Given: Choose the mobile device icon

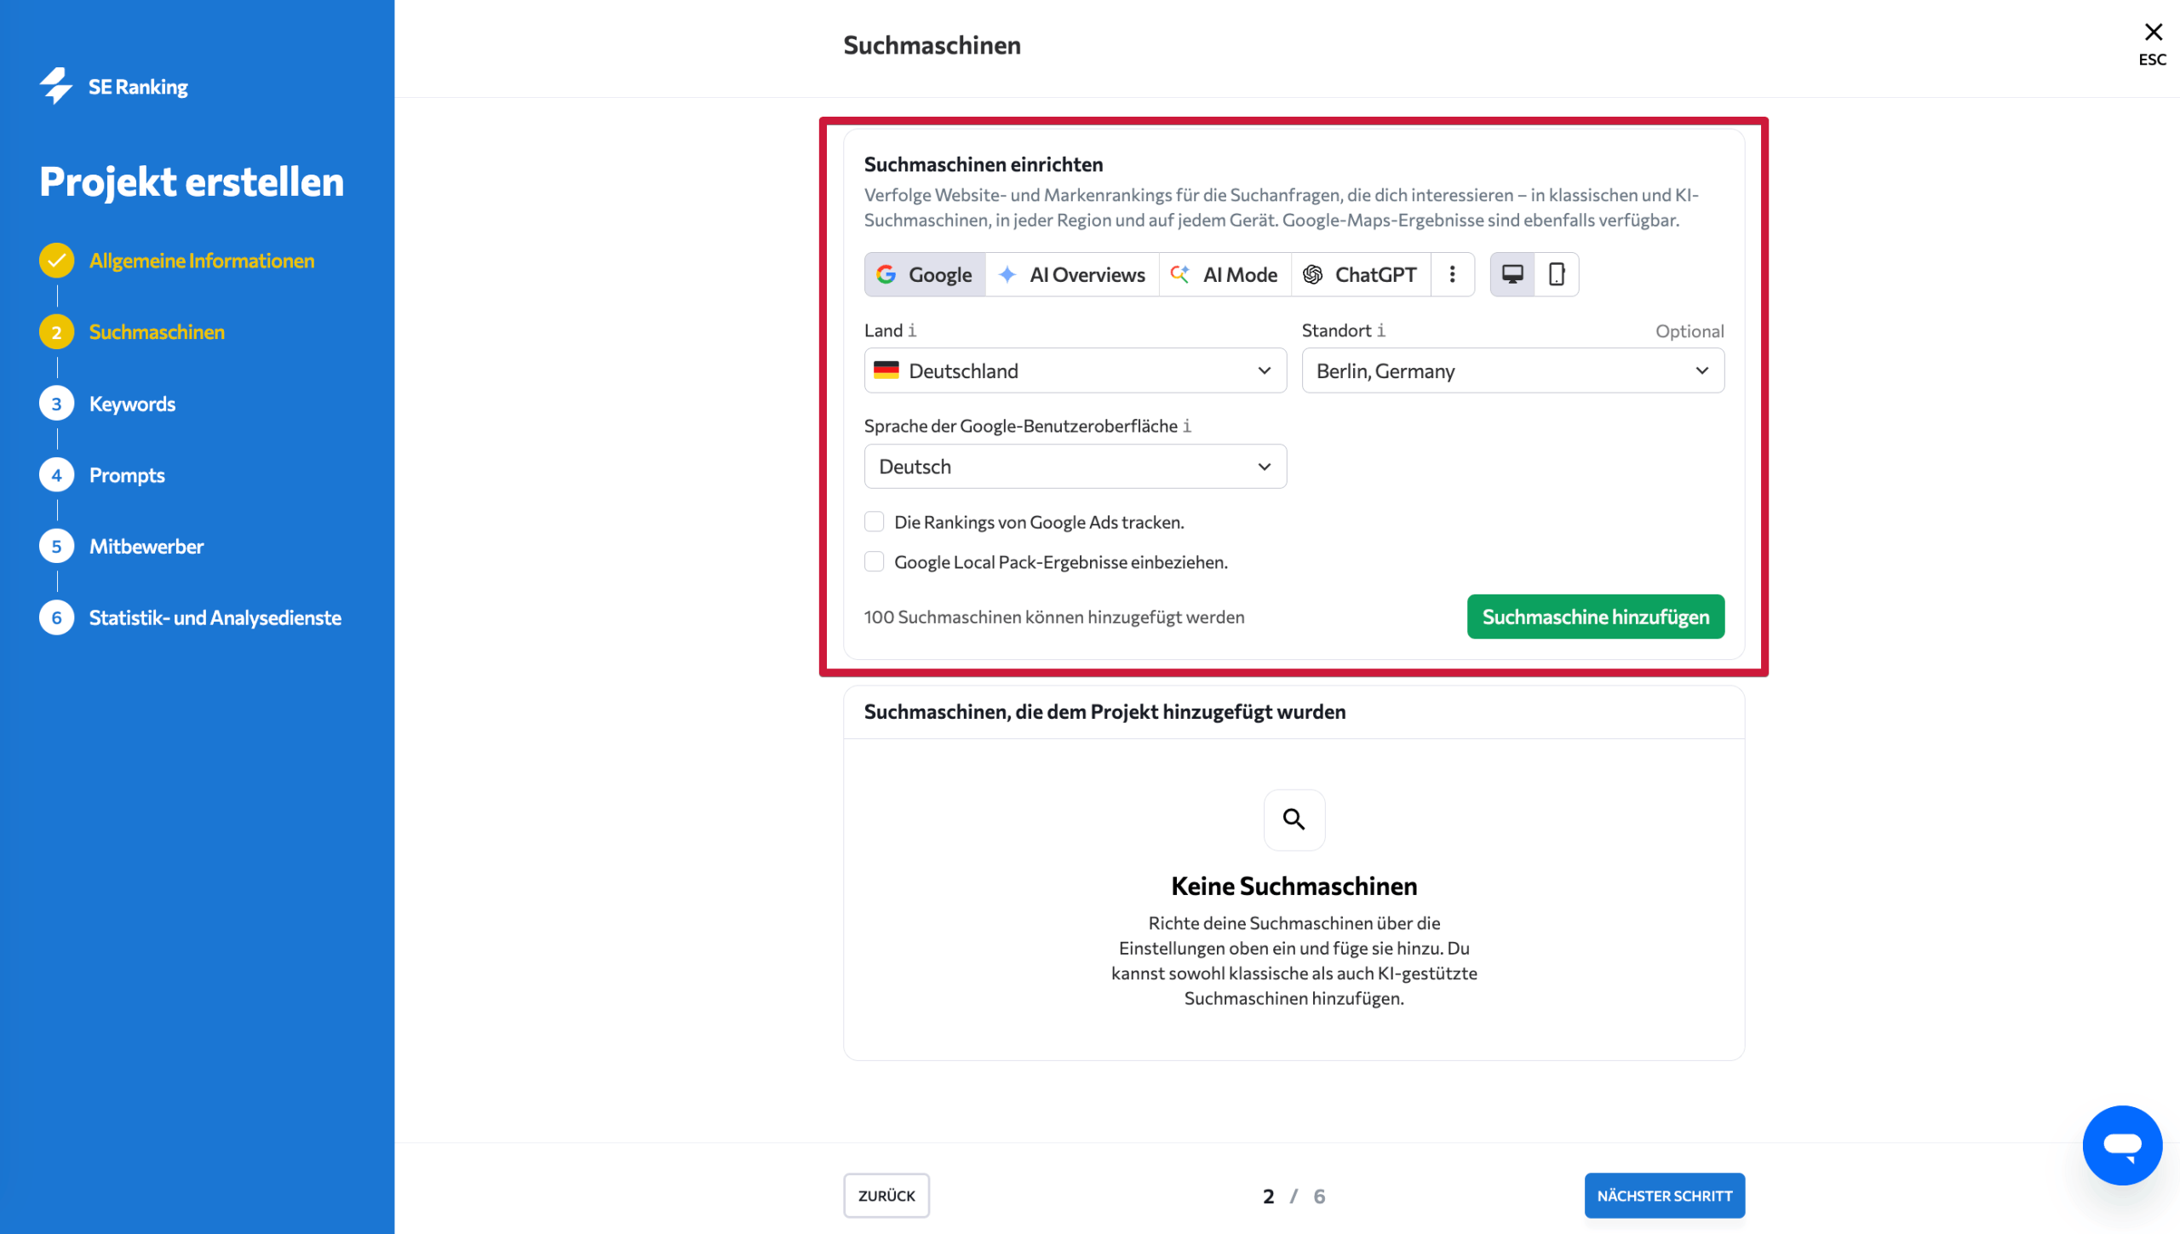Looking at the screenshot, I should pos(1557,274).
